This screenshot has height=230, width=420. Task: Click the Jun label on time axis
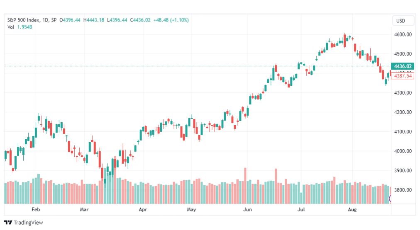247,209
